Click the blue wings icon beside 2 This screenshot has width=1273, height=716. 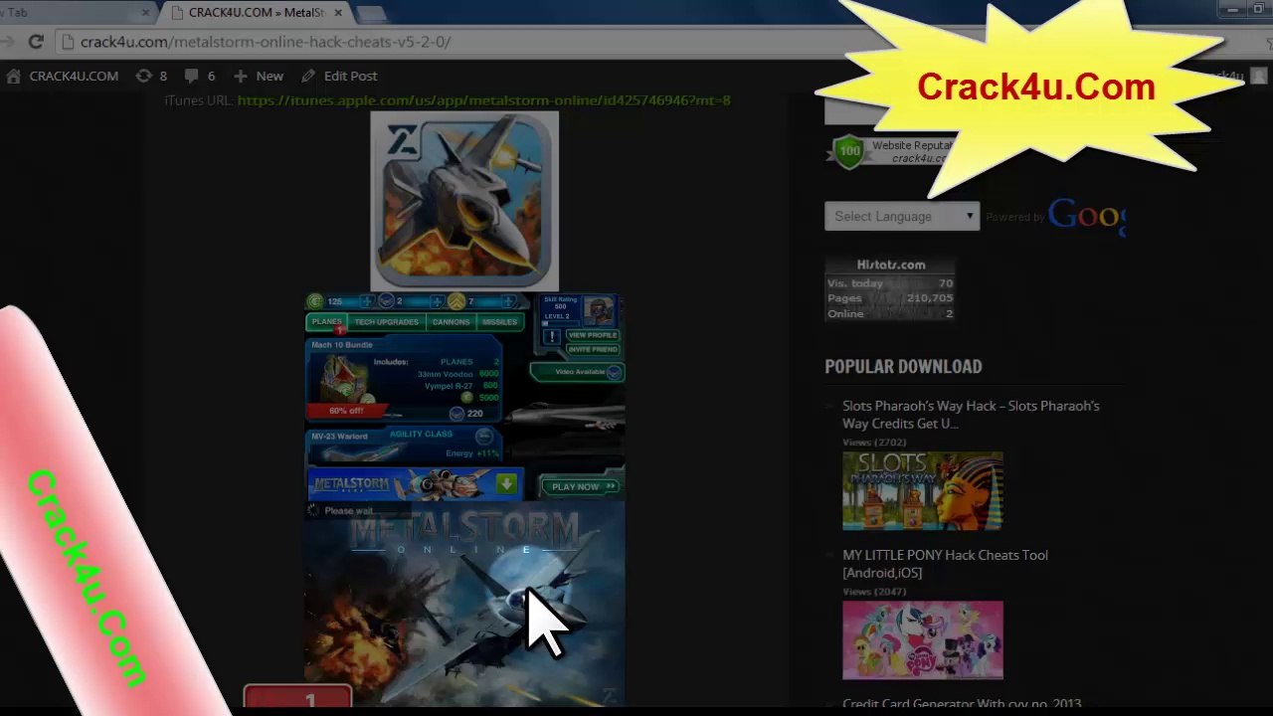tap(386, 301)
